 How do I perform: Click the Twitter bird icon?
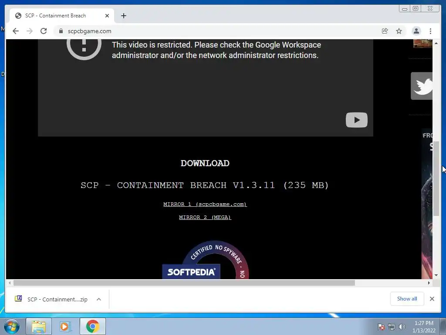[x=422, y=86]
